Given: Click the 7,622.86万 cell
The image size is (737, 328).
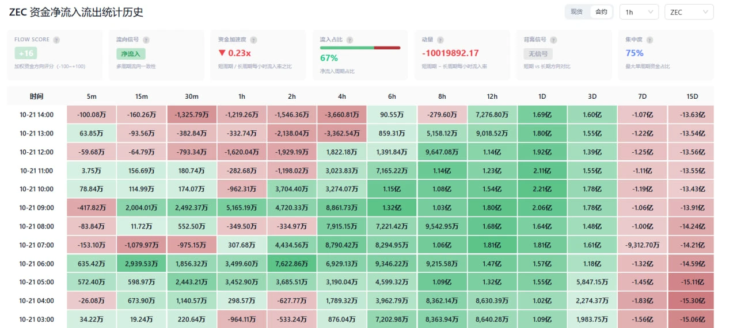Looking at the screenshot, I should 292,264.
